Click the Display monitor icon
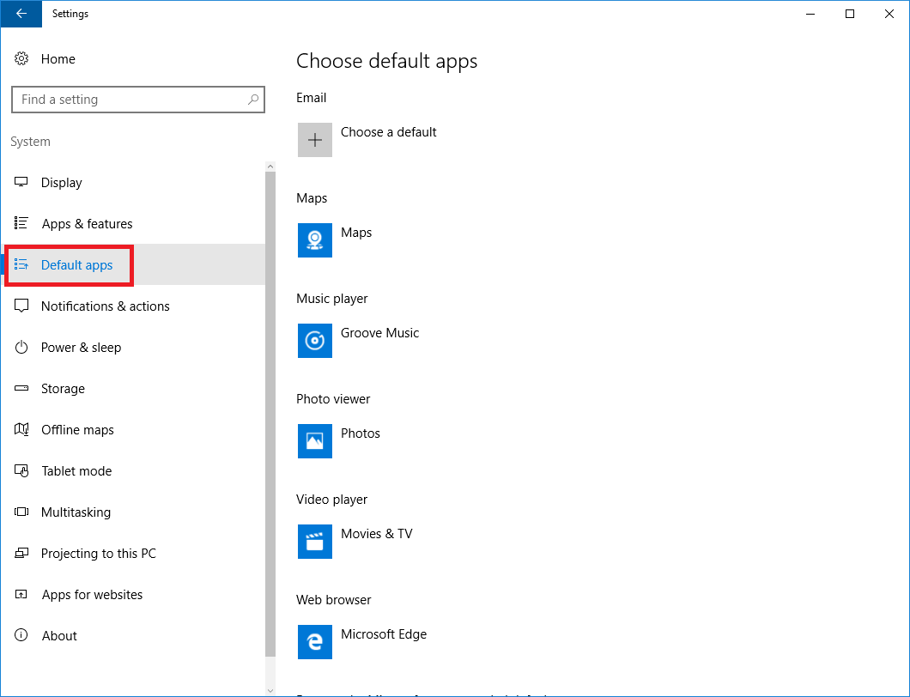The width and height of the screenshot is (910, 697). click(21, 182)
